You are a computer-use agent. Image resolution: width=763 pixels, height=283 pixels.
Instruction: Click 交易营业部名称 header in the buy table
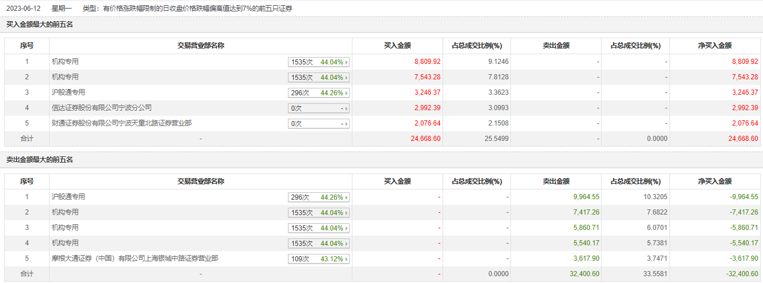[x=201, y=46]
